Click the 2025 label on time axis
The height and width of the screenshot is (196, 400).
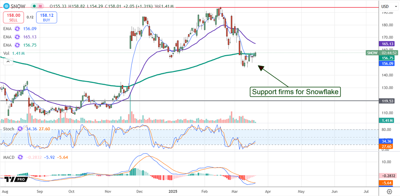[x=173, y=192]
